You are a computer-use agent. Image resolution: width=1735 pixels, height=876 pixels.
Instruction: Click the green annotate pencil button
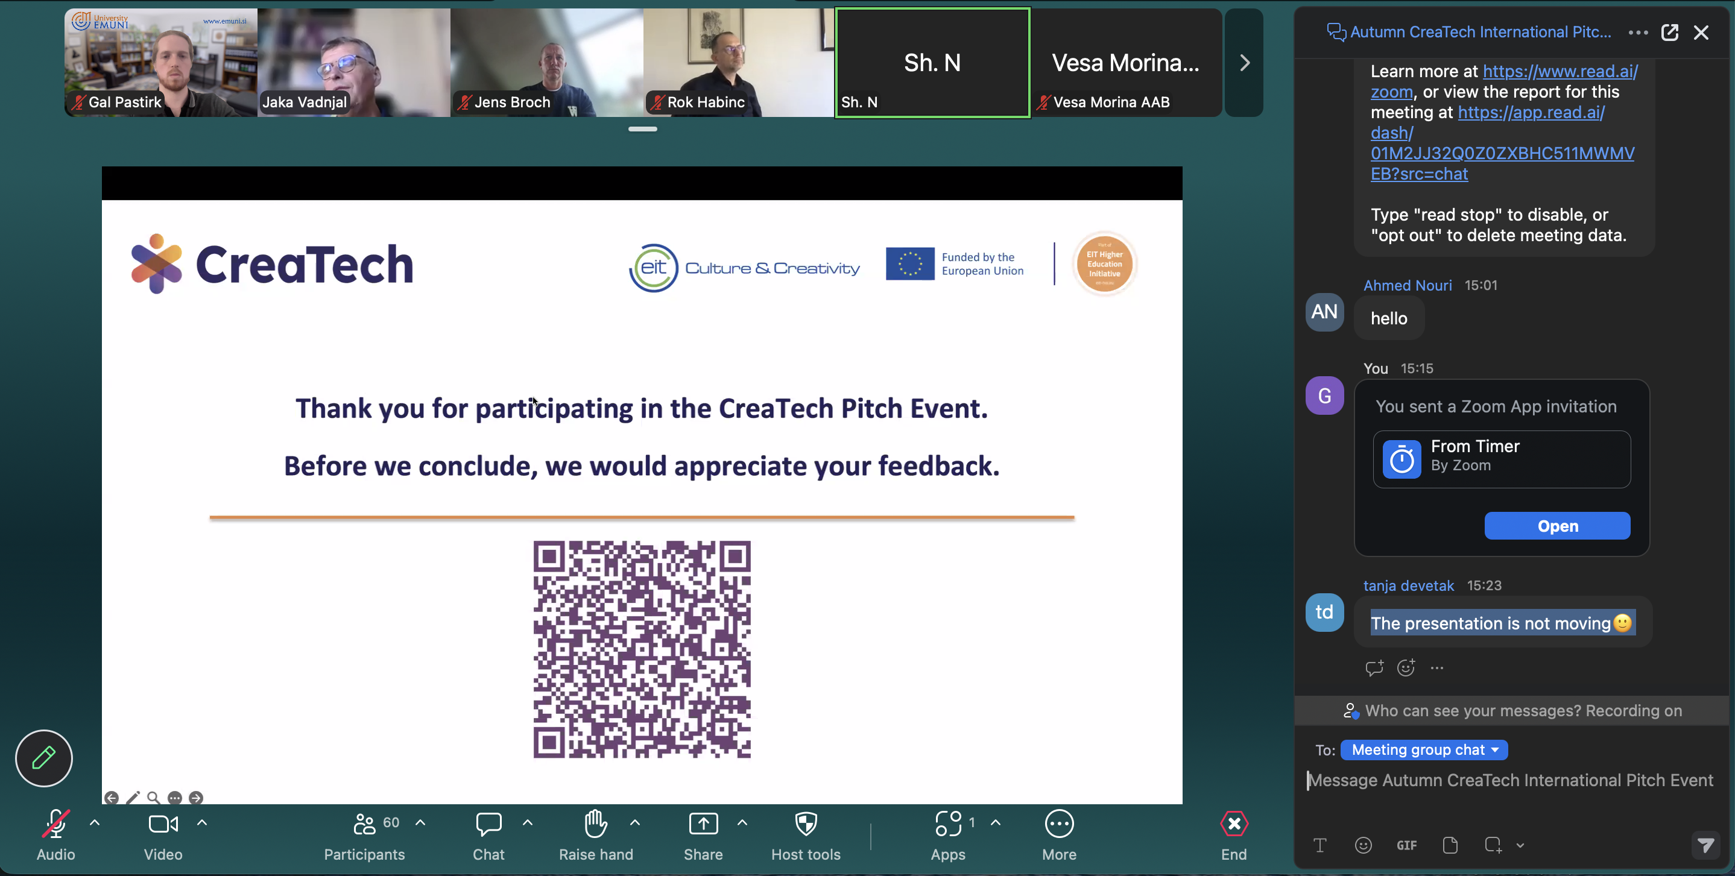(44, 758)
